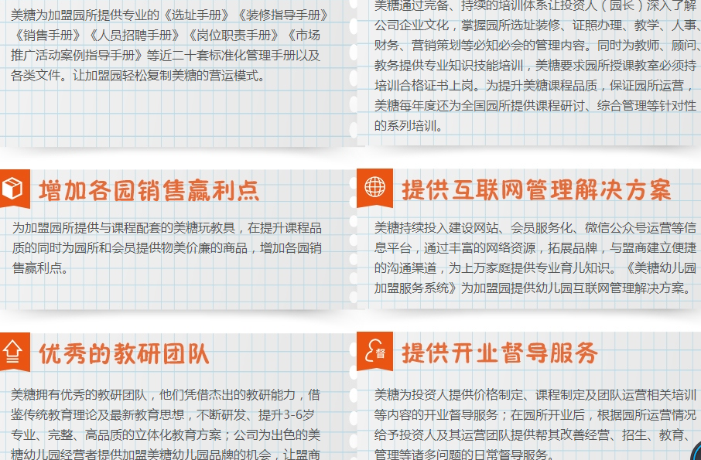Click the upward arrow icon beside 优秀的教研团队
Viewport: 701px width, 460px height.
point(13,353)
